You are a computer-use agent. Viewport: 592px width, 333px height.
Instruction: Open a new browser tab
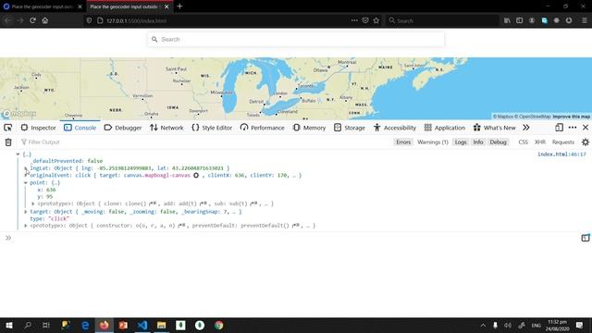point(179,6)
